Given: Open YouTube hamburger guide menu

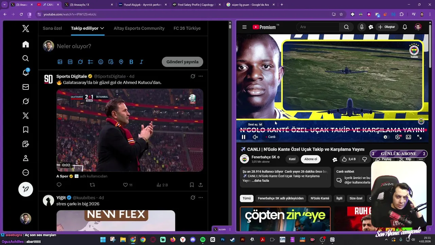Looking at the screenshot, I should click(x=244, y=27).
